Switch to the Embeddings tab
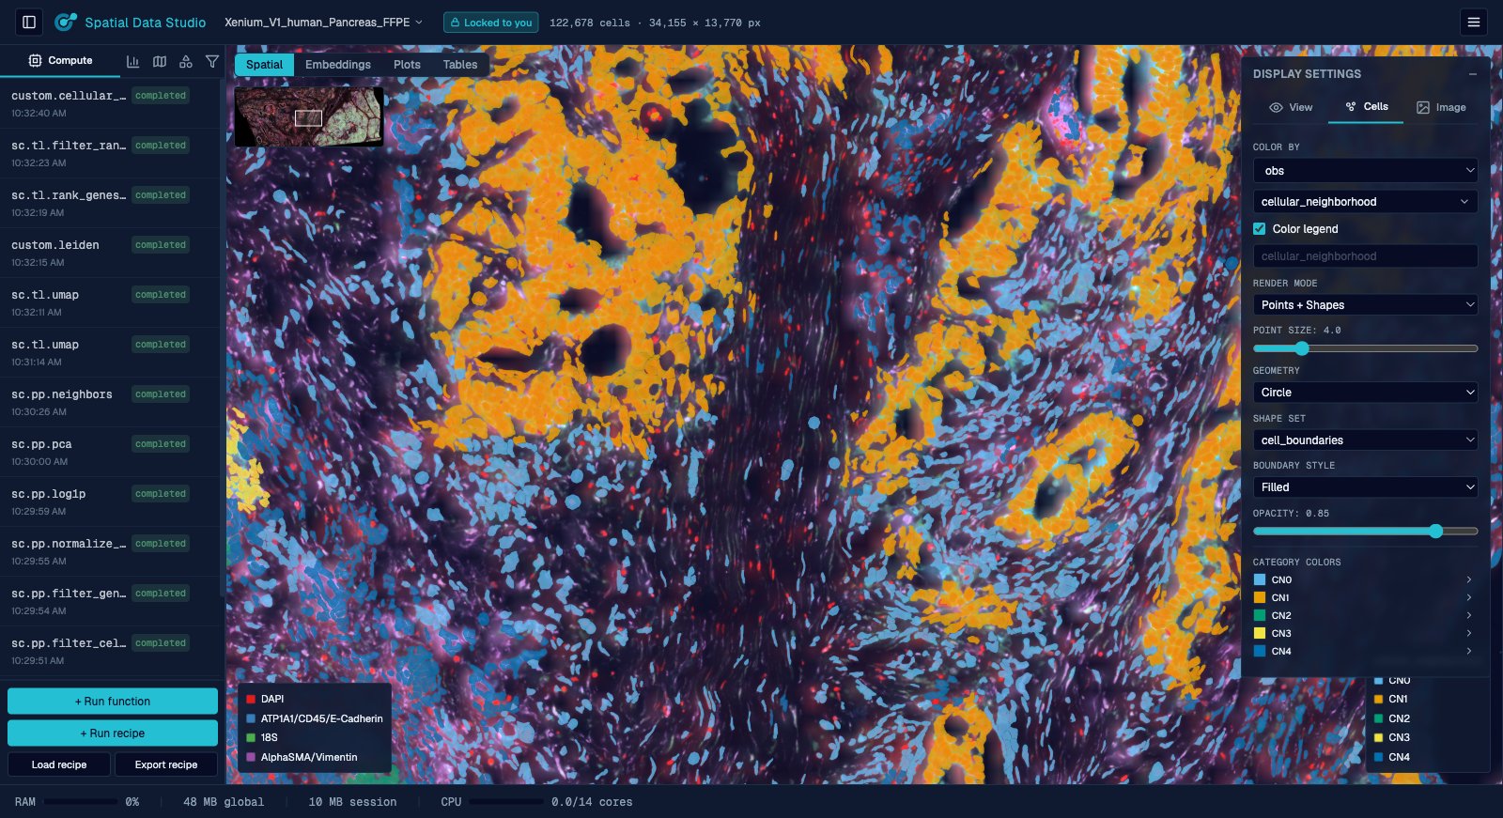1503x818 pixels. click(338, 64)
